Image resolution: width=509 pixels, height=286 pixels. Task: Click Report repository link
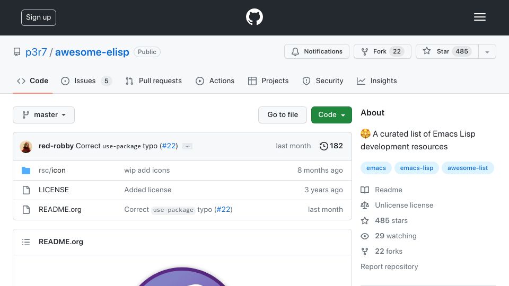pos(389,266)
